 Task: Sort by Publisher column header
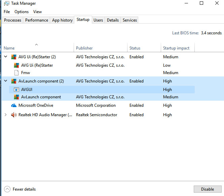(x=84, y=48)
